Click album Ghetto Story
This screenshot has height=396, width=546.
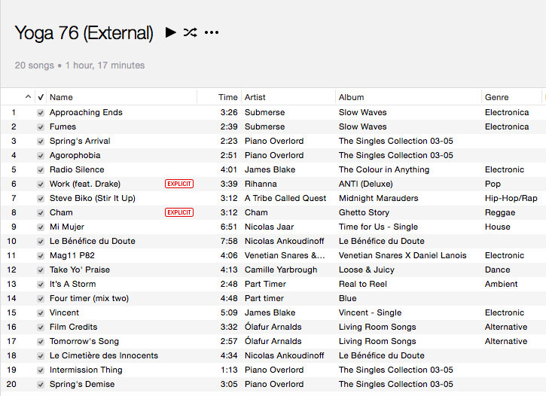coord(364,212)
